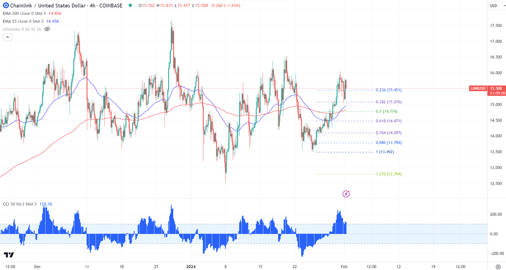This screenshot has width=506, height=270.
Task: Click the 200.00 CCI axis label
Action: [496, 214]
